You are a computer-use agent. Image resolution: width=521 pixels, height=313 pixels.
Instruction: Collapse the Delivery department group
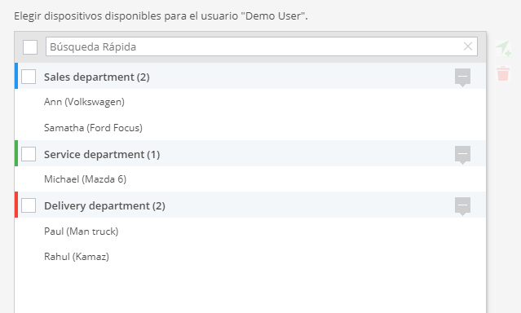(x=462, y=207)
